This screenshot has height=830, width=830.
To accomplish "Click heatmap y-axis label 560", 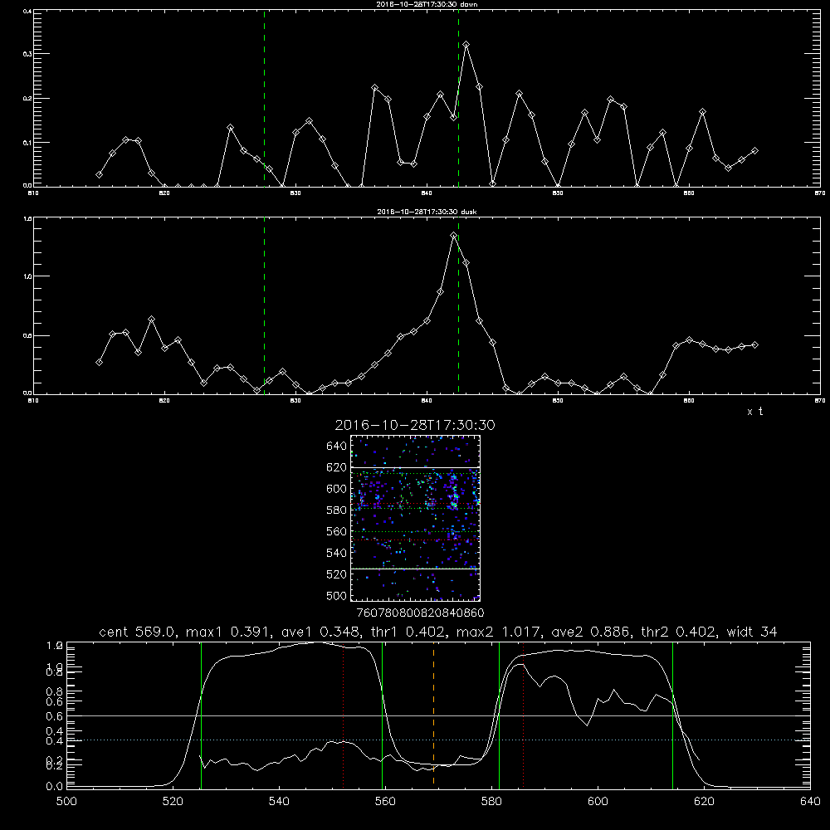I will (x=337, y=531).
